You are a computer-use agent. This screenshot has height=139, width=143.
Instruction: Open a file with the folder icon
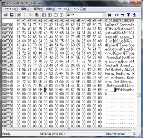(6, 15)
